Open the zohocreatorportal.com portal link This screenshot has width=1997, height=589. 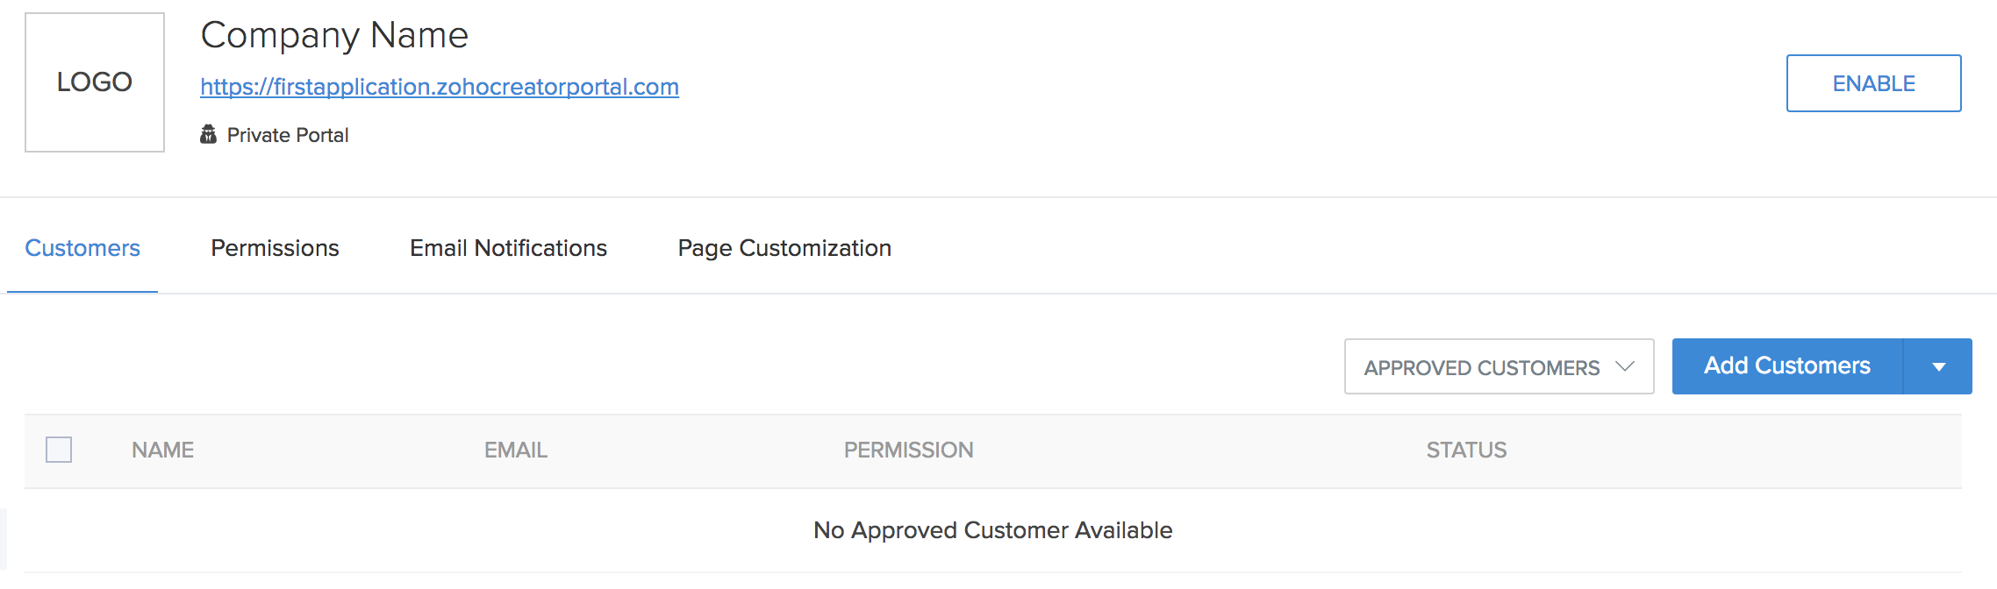click(x=440, y=87)
